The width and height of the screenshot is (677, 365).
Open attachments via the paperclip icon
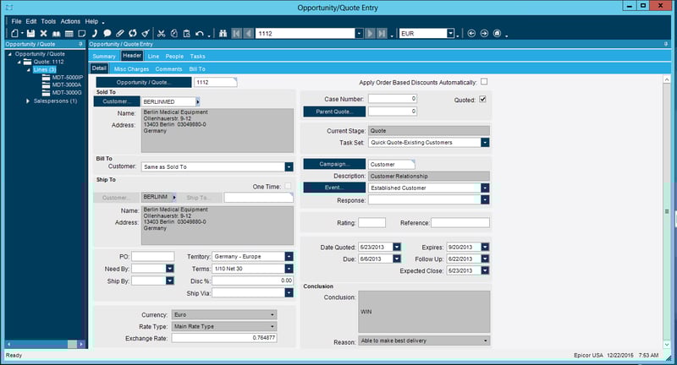click(120, 33)
